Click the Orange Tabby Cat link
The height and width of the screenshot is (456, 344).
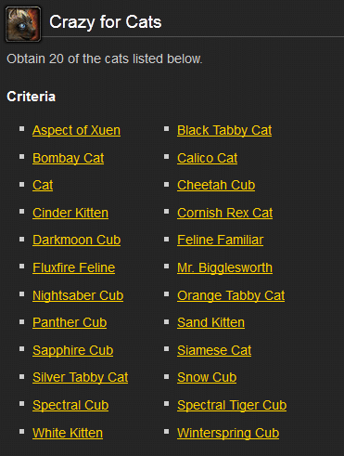coord(231,295)
